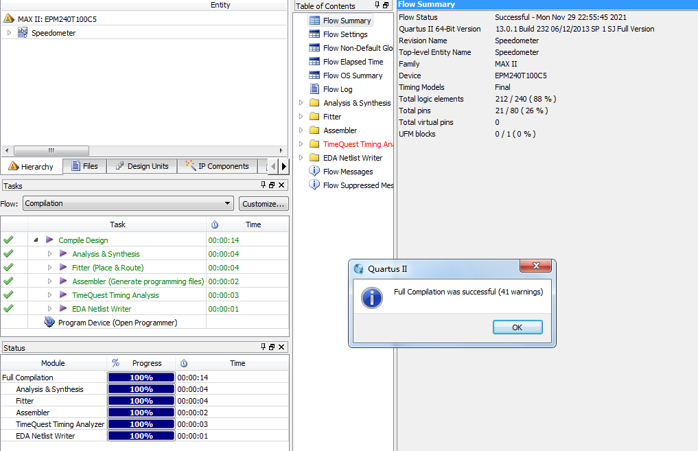Pin the Tasks panel
The height and width of the screenshot is (451, 698).
click(263, 185)
